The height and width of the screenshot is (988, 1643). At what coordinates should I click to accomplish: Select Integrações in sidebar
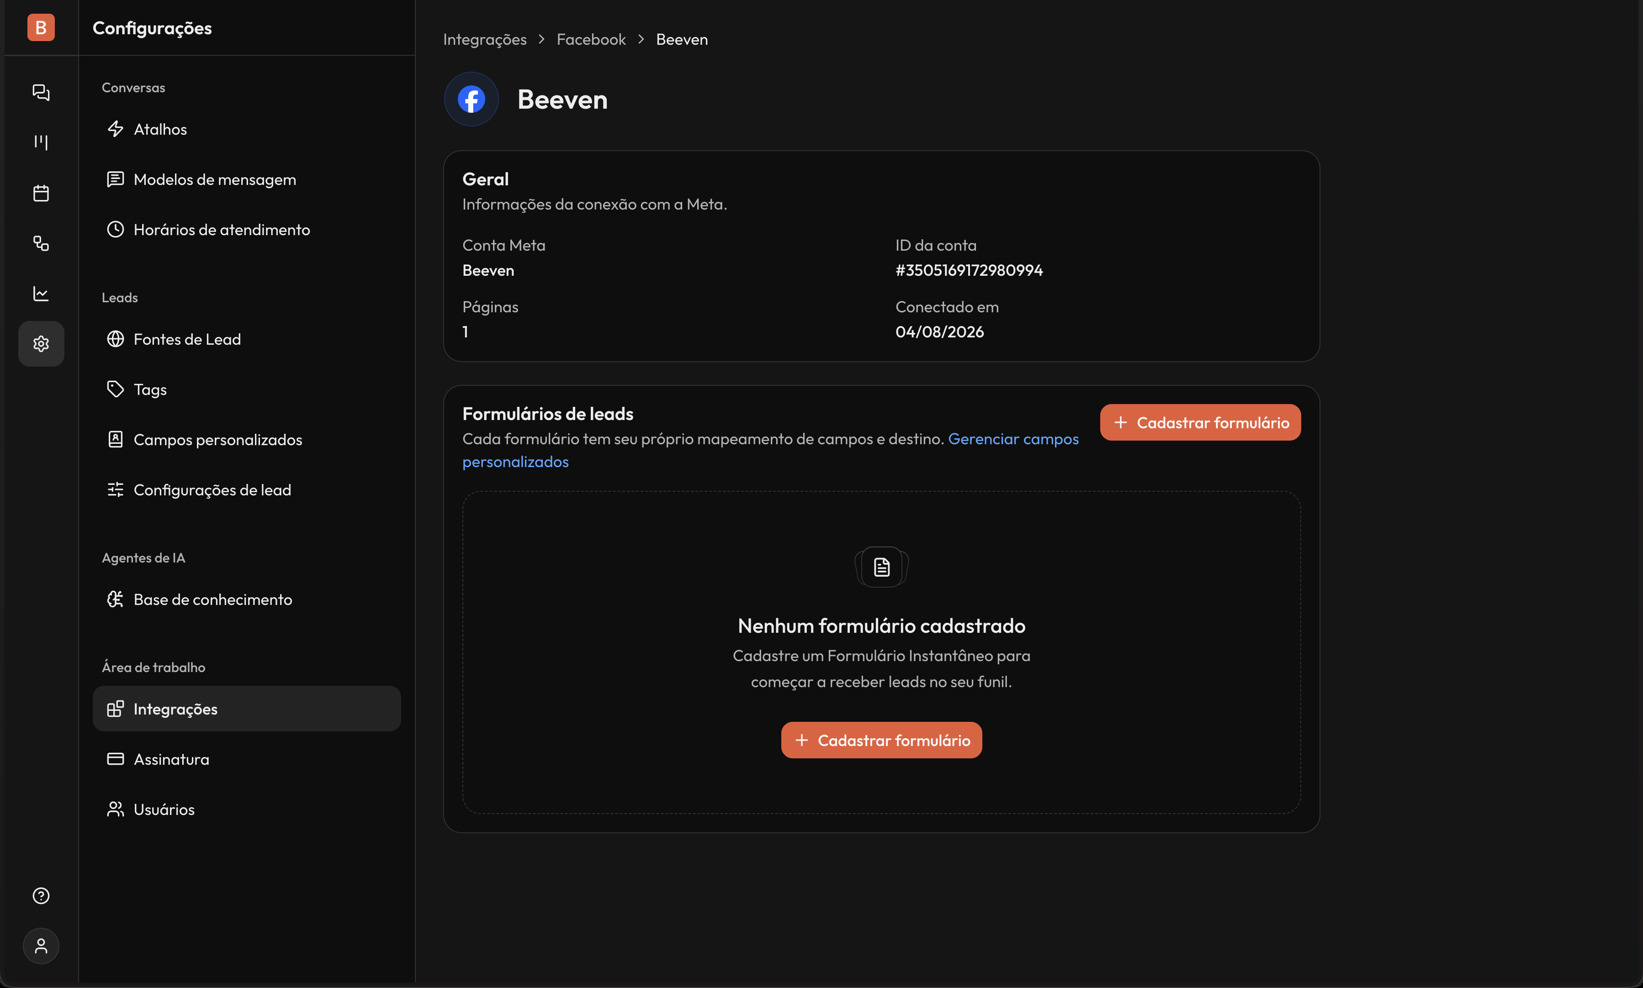(247, 709)
